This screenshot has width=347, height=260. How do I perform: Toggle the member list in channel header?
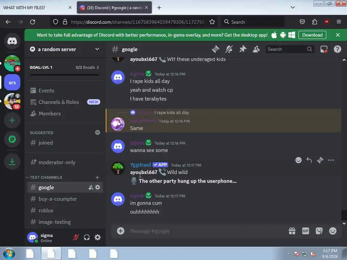[x=256, y=49]
